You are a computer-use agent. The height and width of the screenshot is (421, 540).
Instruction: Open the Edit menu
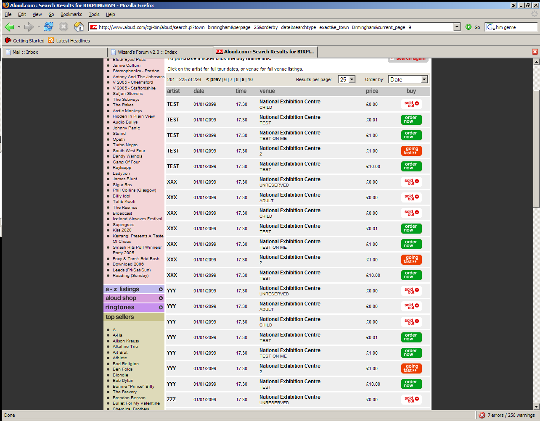point(22,14)
